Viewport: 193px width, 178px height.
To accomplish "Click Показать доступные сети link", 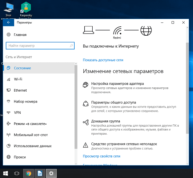I will click(103, 60).
